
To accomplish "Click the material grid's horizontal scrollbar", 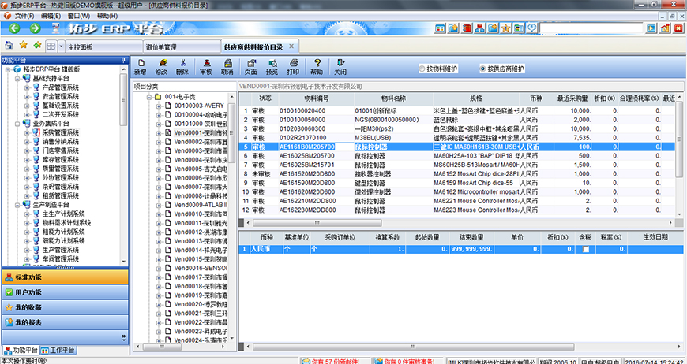I will [458, 221].
